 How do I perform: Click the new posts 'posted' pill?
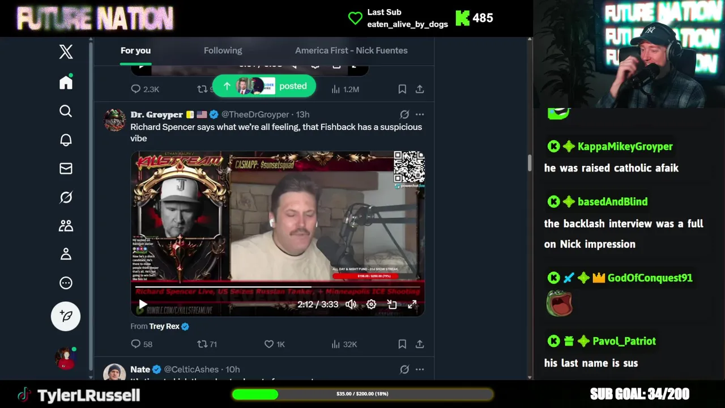264,86
